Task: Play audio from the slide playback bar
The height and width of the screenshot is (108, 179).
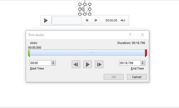Action: 46,21
